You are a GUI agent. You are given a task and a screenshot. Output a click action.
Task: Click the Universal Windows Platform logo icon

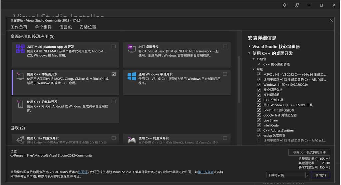tap(132, 76)
